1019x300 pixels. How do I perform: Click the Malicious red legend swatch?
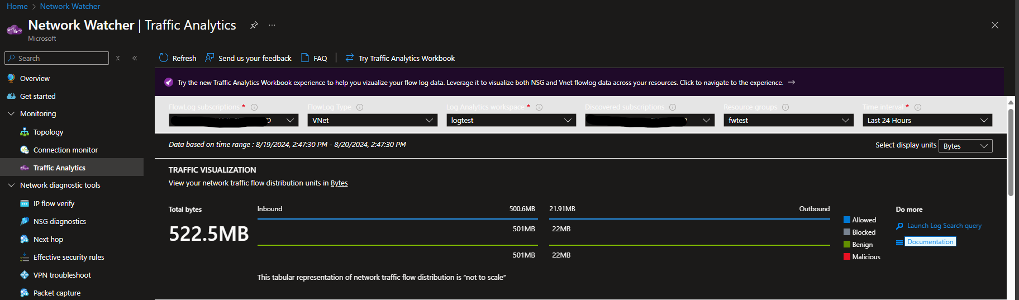pyautogui.click(x=847, y=256)
